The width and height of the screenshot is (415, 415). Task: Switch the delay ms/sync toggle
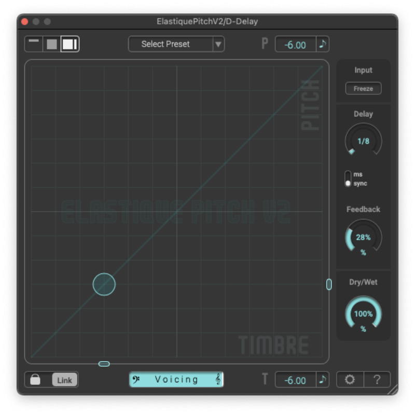348,179
